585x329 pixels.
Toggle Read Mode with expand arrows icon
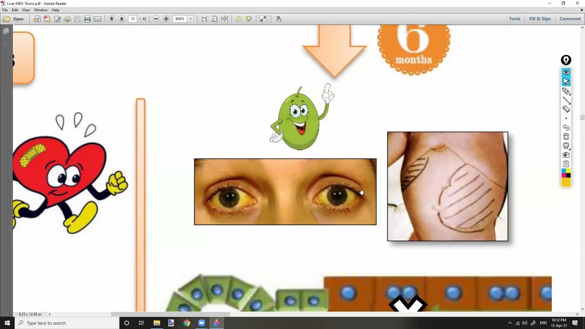tap(263, 19)
